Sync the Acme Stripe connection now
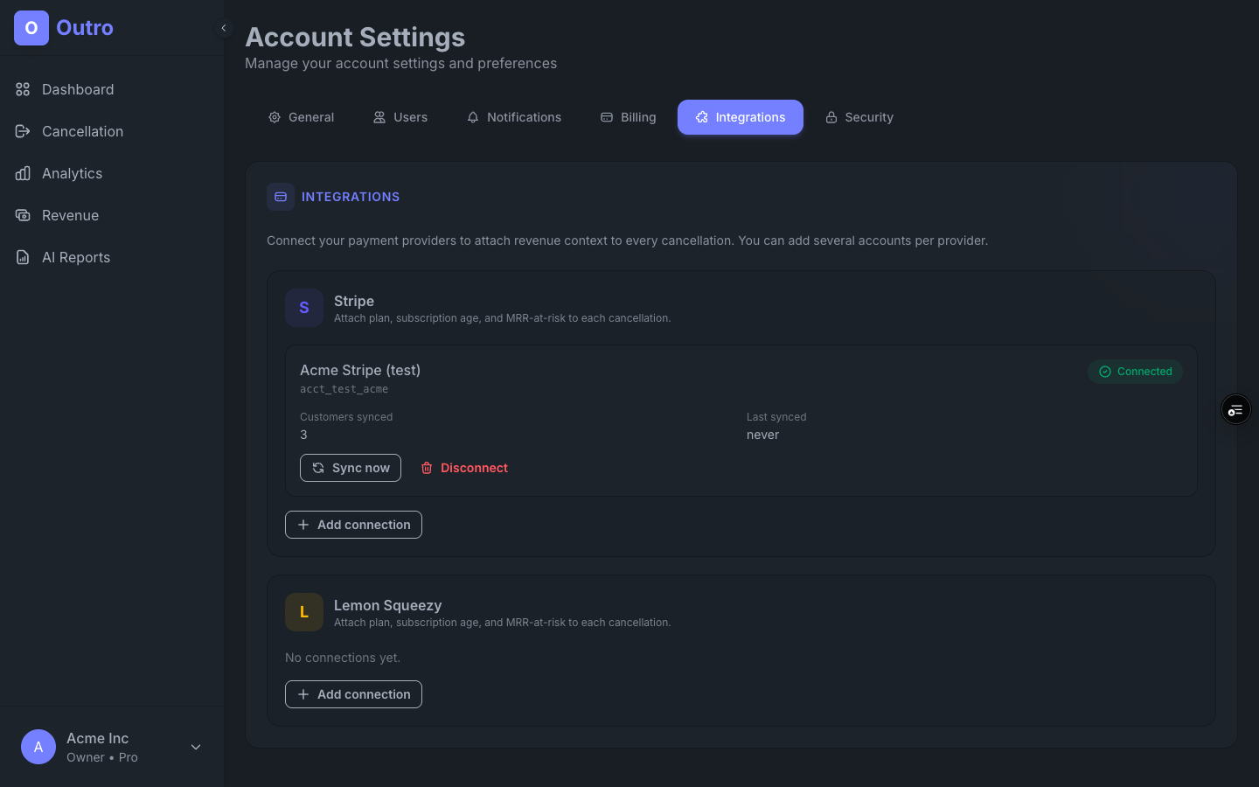This screenshot has height=787, width=1259. pyautogui.click(x=351, y=468)
